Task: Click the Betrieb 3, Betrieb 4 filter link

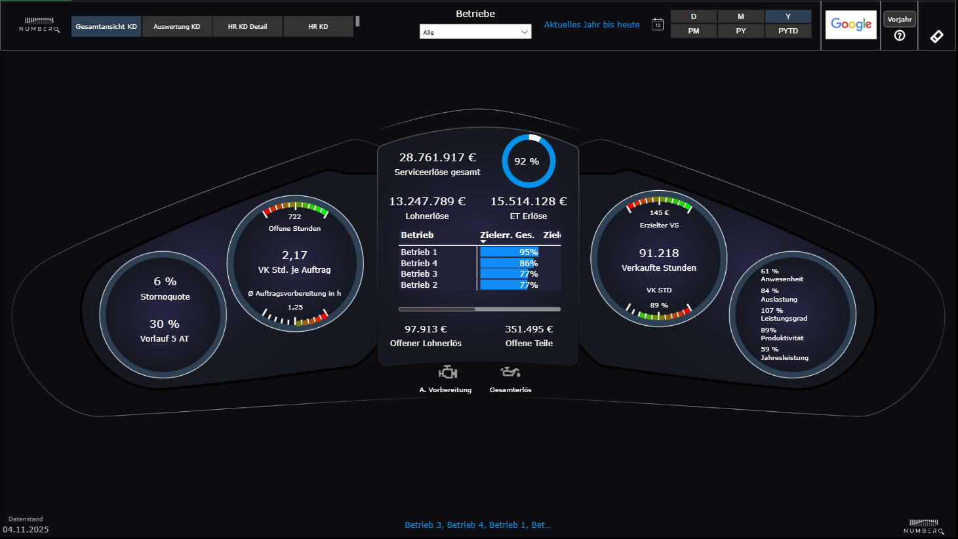Action: pyautogui.click(x=477, y=525)
